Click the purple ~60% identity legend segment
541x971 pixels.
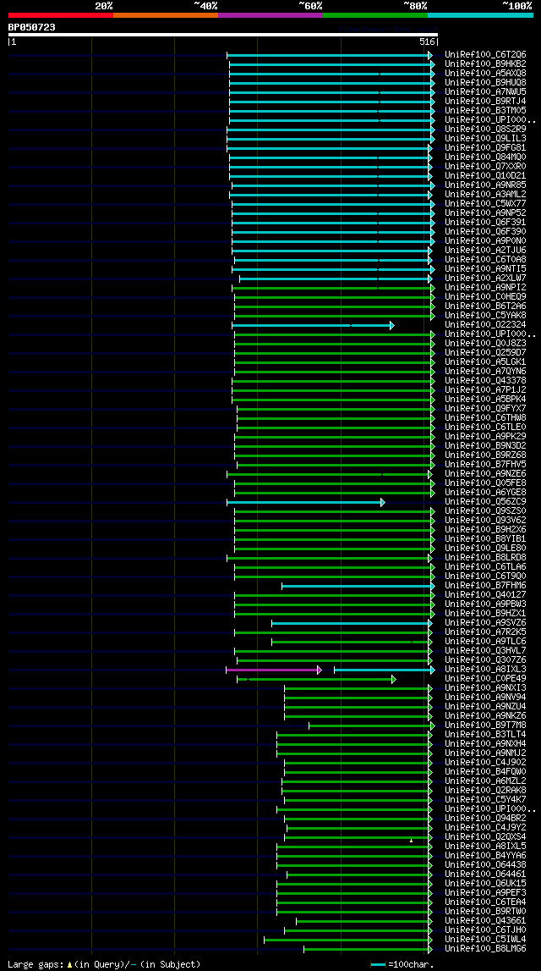tap(270, 14)
